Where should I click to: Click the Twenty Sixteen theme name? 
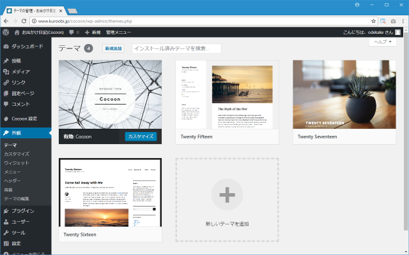(80, 235)
